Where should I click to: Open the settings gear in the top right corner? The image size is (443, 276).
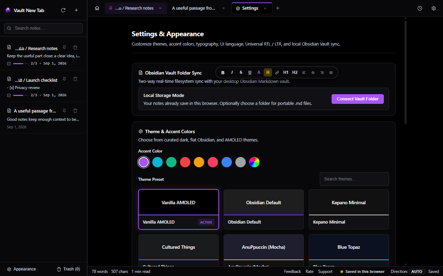(x=433, y=8)
